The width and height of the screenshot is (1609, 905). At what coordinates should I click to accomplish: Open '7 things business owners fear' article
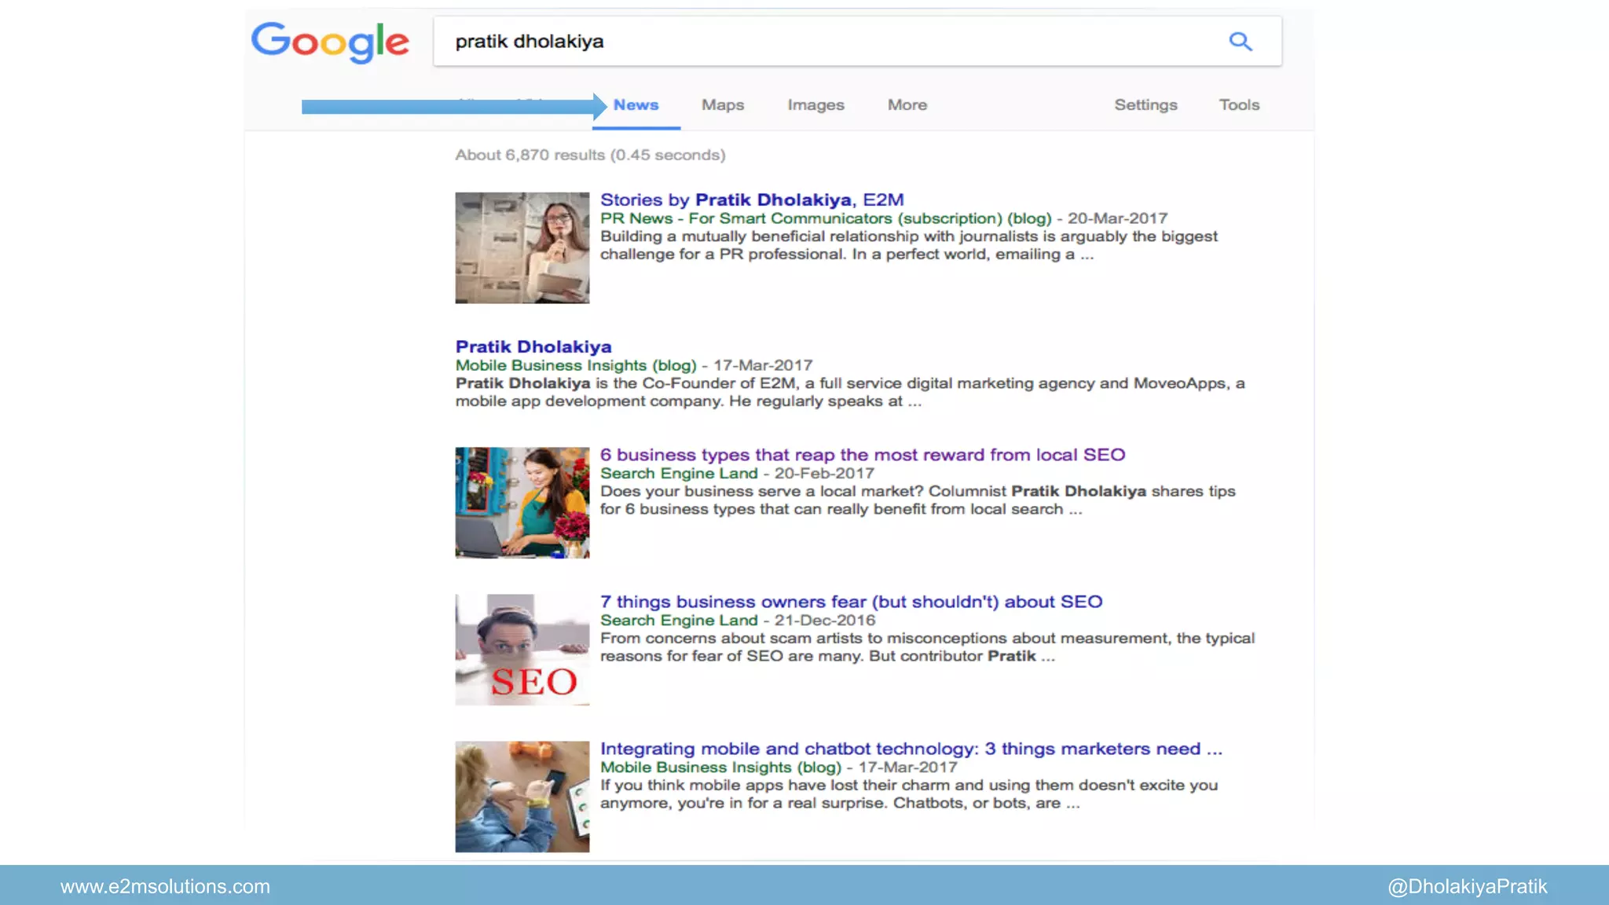tap(850, 602)
